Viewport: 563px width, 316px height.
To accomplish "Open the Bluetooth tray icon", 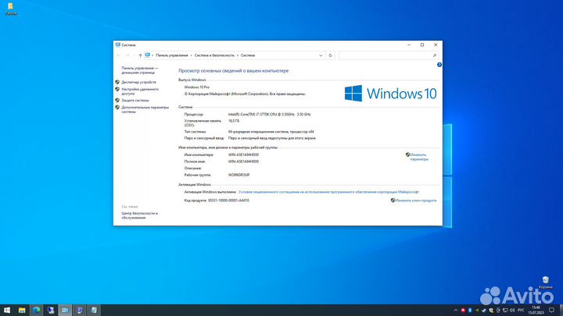I will pyautogui.click(x=470, y=311).
